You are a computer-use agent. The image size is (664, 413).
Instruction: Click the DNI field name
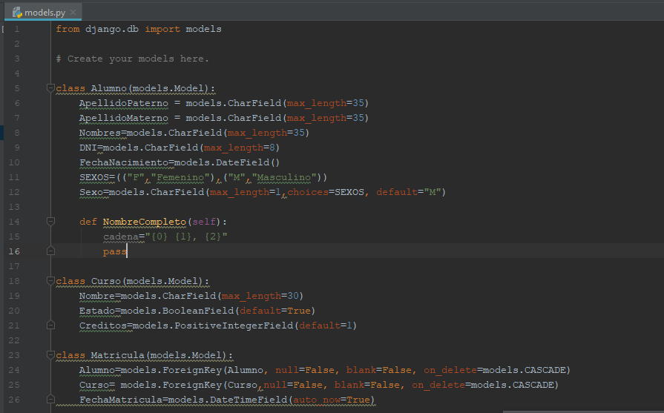(x=88, y=148)
